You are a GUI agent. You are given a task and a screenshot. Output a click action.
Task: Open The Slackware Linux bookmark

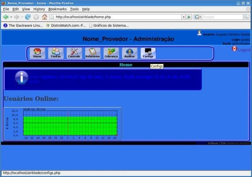click(23, 26)
